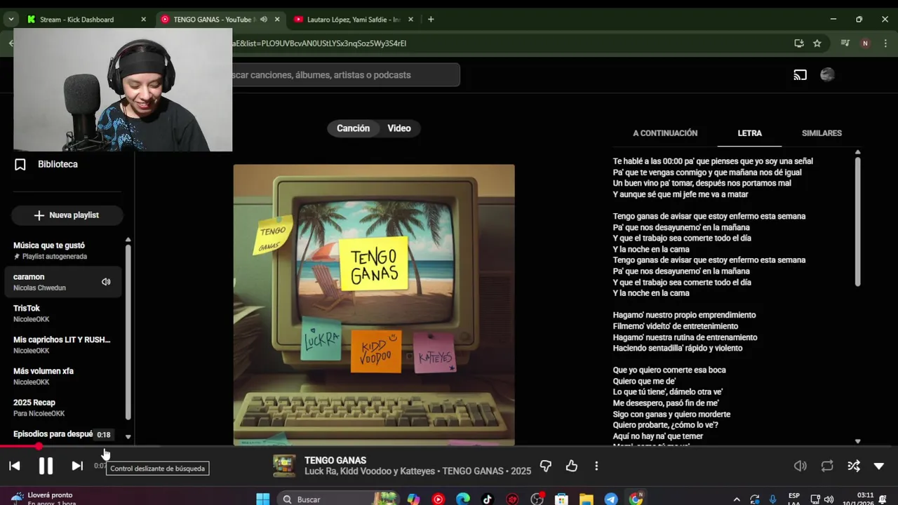Mute the TENGO GANAS browser tab audio icon
This screenshot has width=898, height=505.
pyautogui.click(x=264, y=20)
